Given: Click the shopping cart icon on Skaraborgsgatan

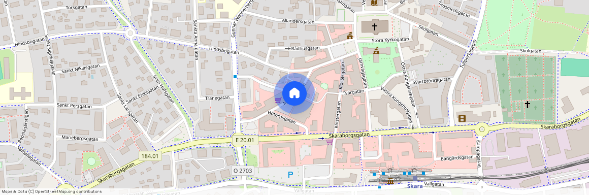Looking at the screenshot, I should 330,142.
